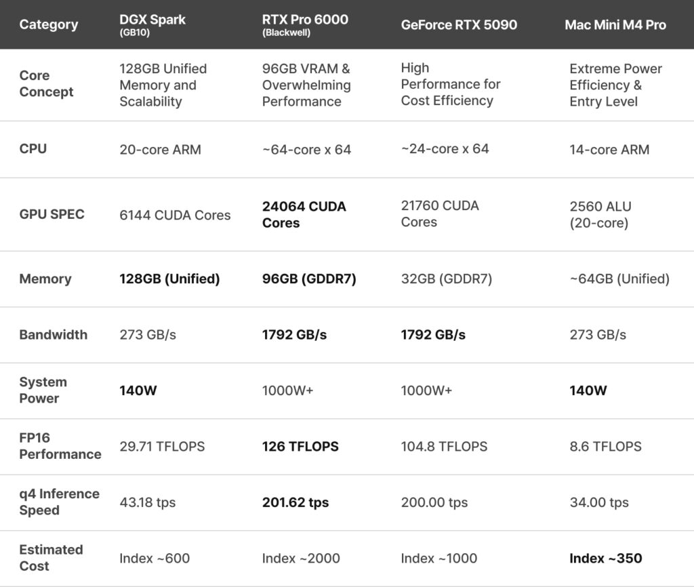Select the 201.62 tps cell
The image size is (694, 587).
pyautogui.click(x=295, y=502)
